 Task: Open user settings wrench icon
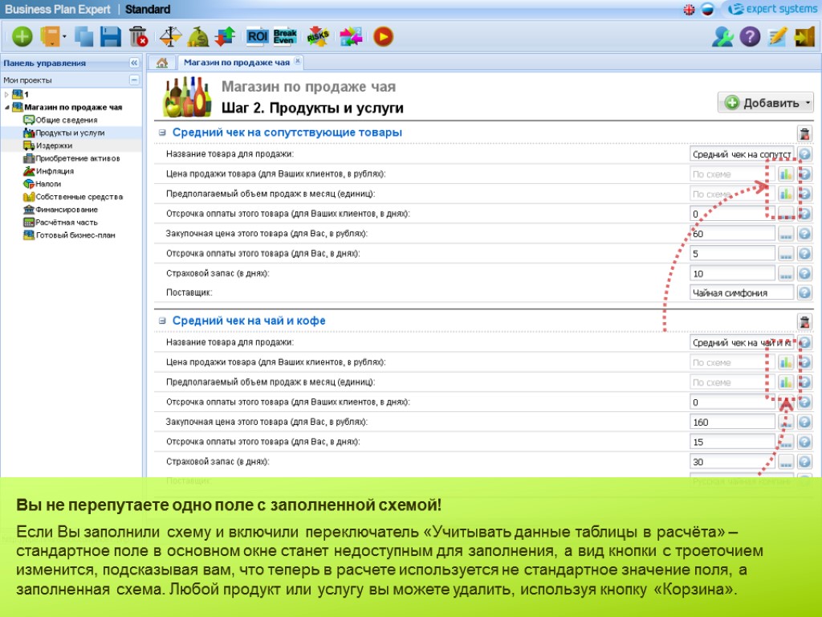point(722,37)
